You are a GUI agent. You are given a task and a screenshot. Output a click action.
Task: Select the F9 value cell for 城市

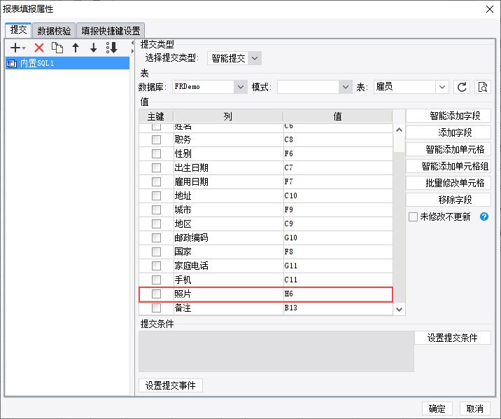(x=338, y=209)
